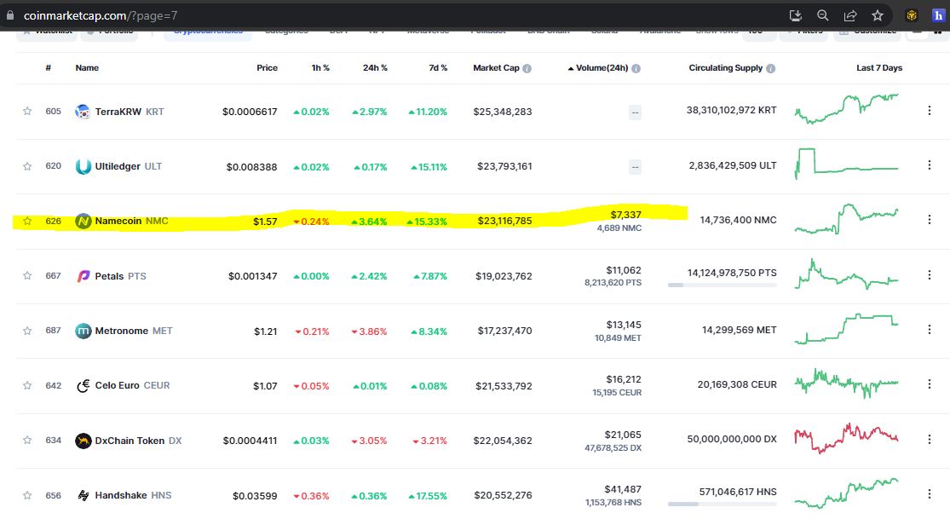
Task: Expand the Handshake row options menu
Action: tap(930, 494)
